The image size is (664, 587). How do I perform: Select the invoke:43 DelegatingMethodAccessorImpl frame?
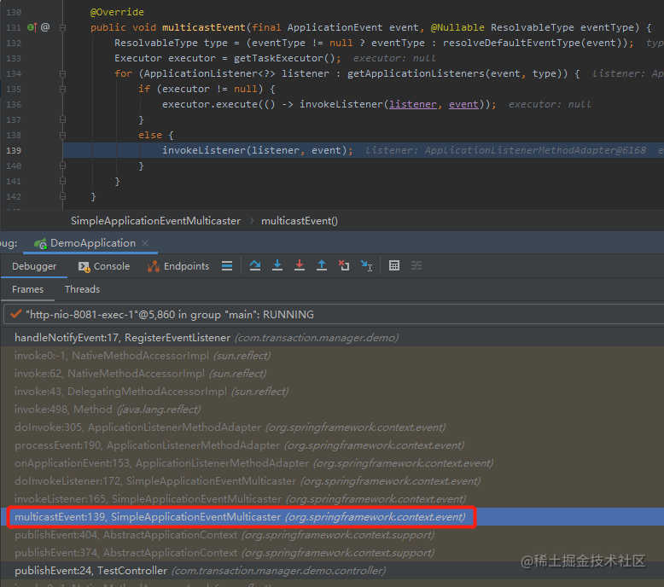(332, 392)
